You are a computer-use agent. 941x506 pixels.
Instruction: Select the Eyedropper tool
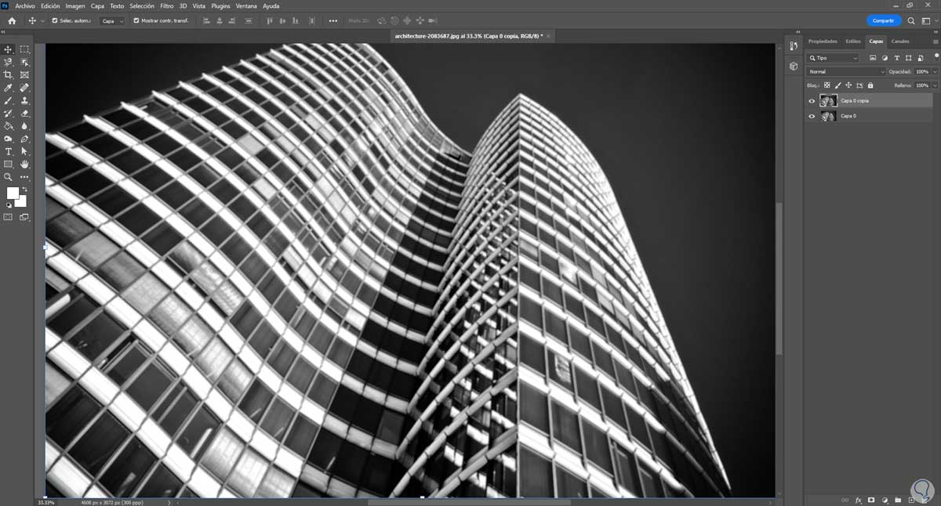(x=9, y=88)
